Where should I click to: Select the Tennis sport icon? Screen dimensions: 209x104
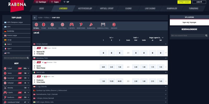(44, 24)
